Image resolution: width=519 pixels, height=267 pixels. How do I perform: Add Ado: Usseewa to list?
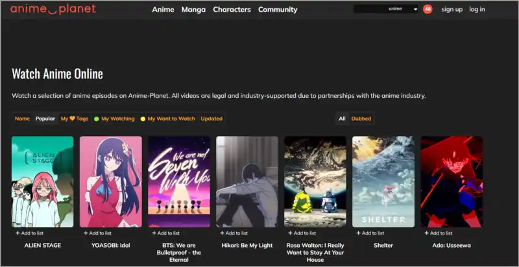pos(439,233)
